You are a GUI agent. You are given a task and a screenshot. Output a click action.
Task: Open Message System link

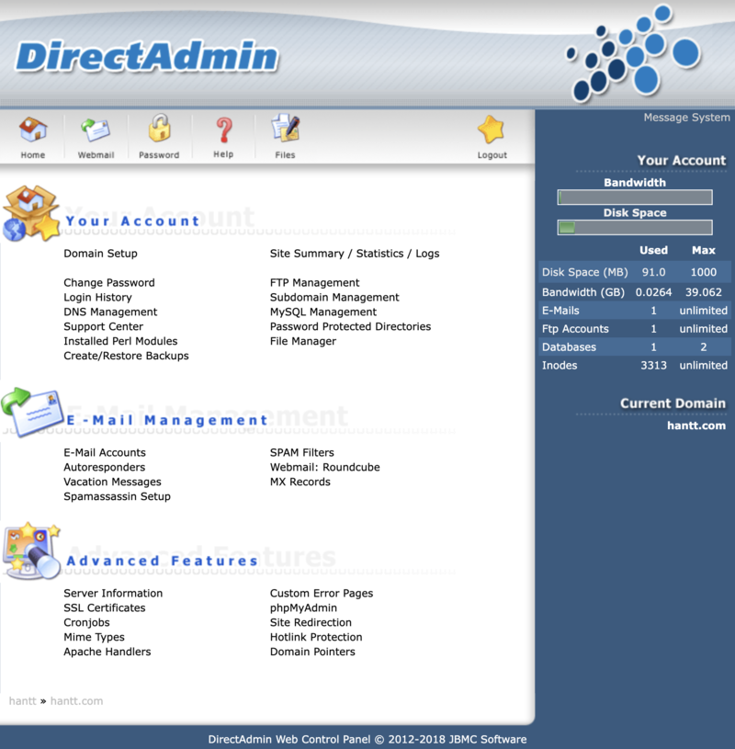pos(686,118)
